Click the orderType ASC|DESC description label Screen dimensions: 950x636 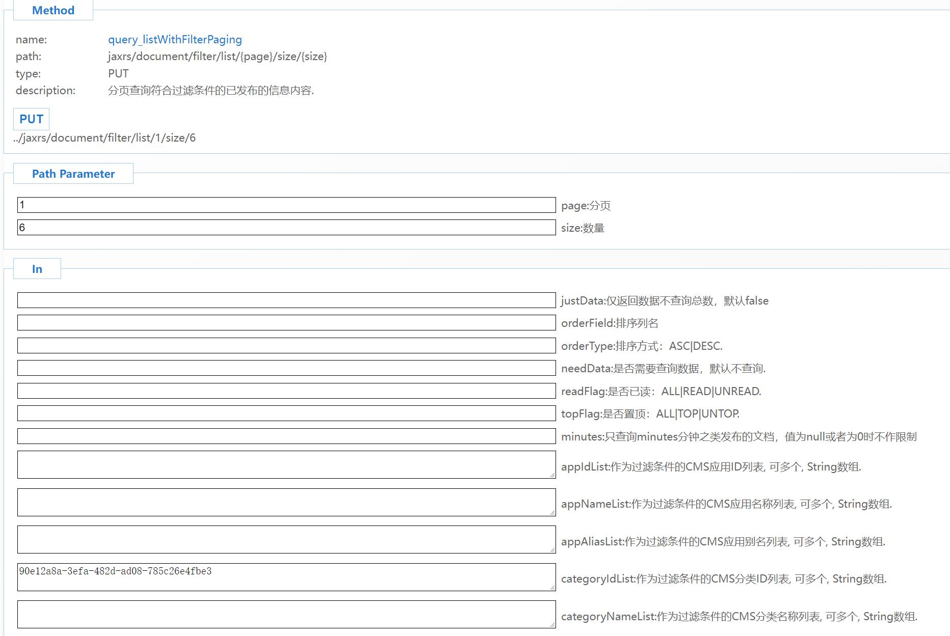click(x=642, y=346)
